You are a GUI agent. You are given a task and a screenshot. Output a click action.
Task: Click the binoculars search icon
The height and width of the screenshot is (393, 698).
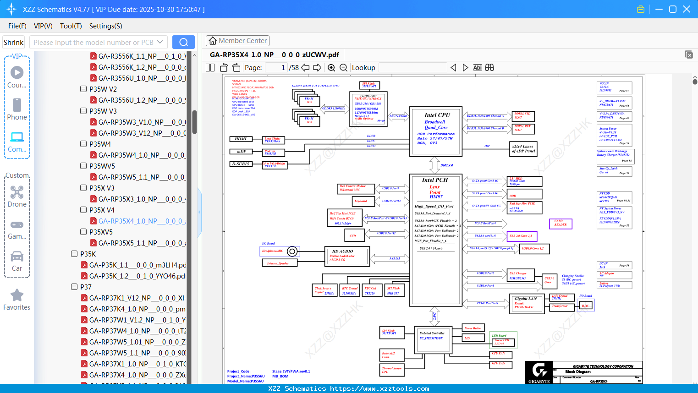point(489,67)
